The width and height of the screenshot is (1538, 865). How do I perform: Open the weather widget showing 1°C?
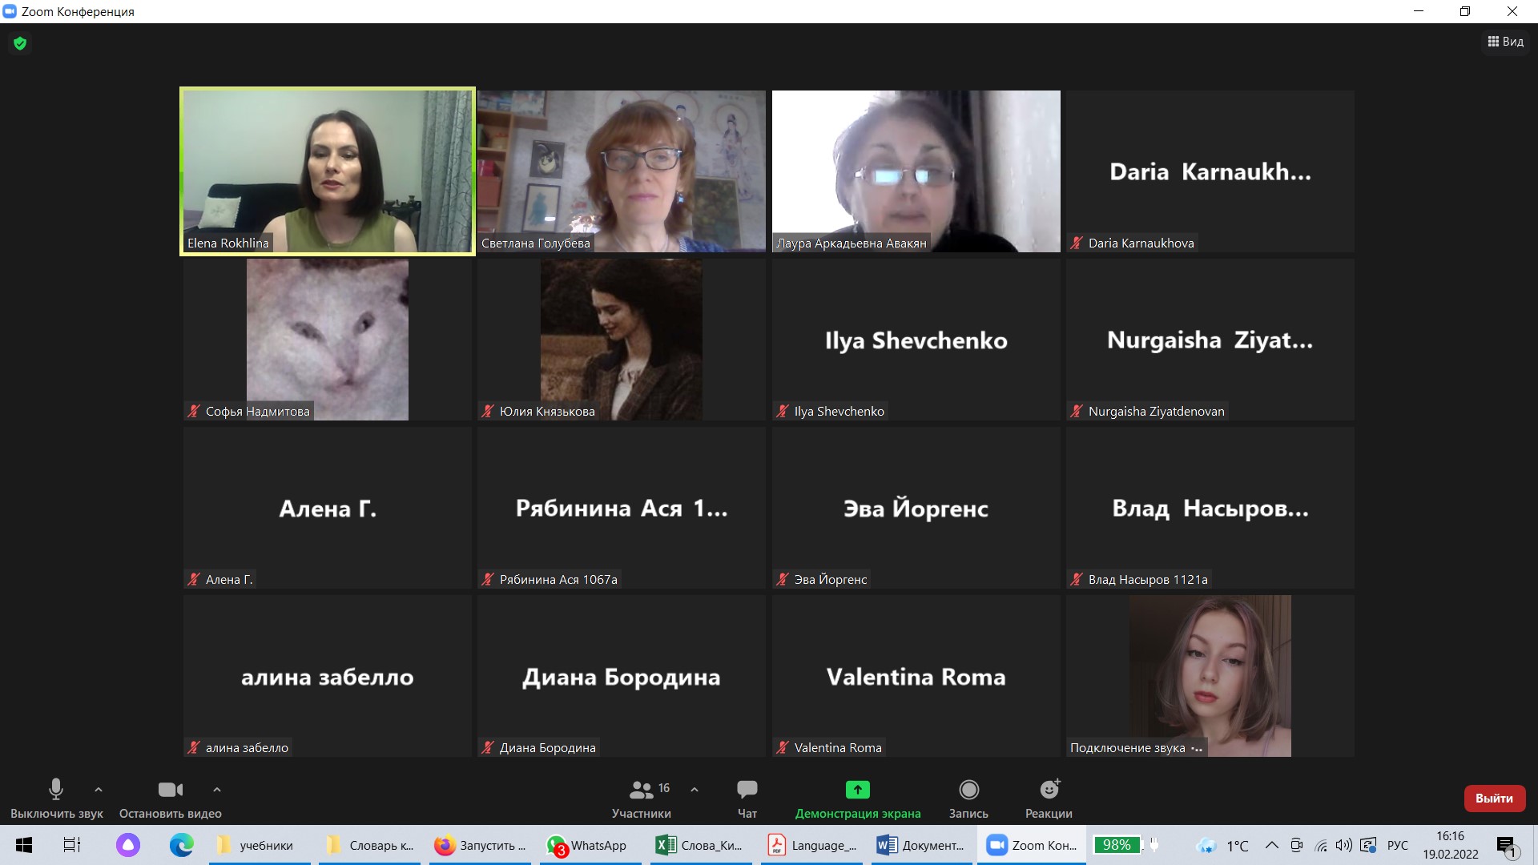1224,845
